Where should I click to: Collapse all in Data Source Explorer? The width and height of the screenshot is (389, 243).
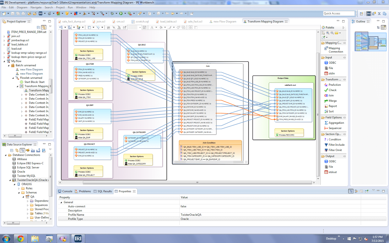[x=12, y=150]
